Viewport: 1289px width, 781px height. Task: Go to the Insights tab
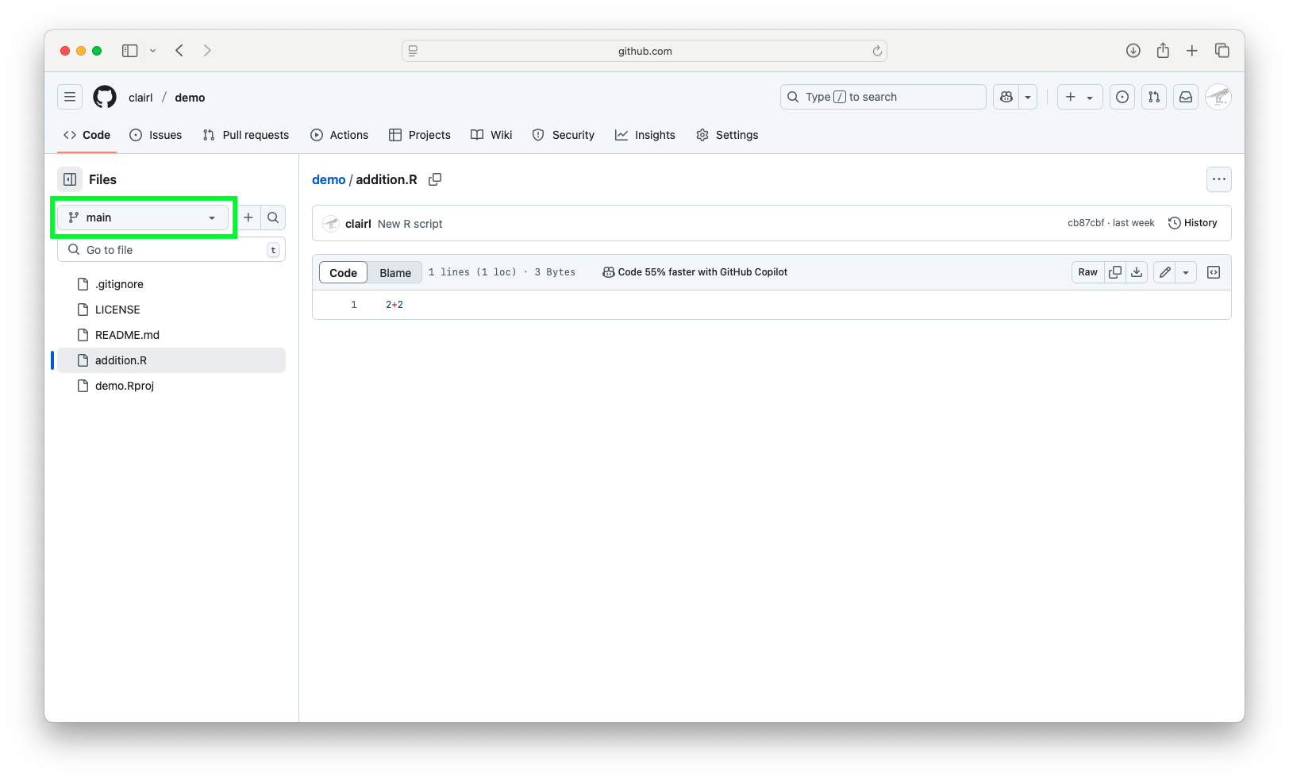click(x=645, y=135)
